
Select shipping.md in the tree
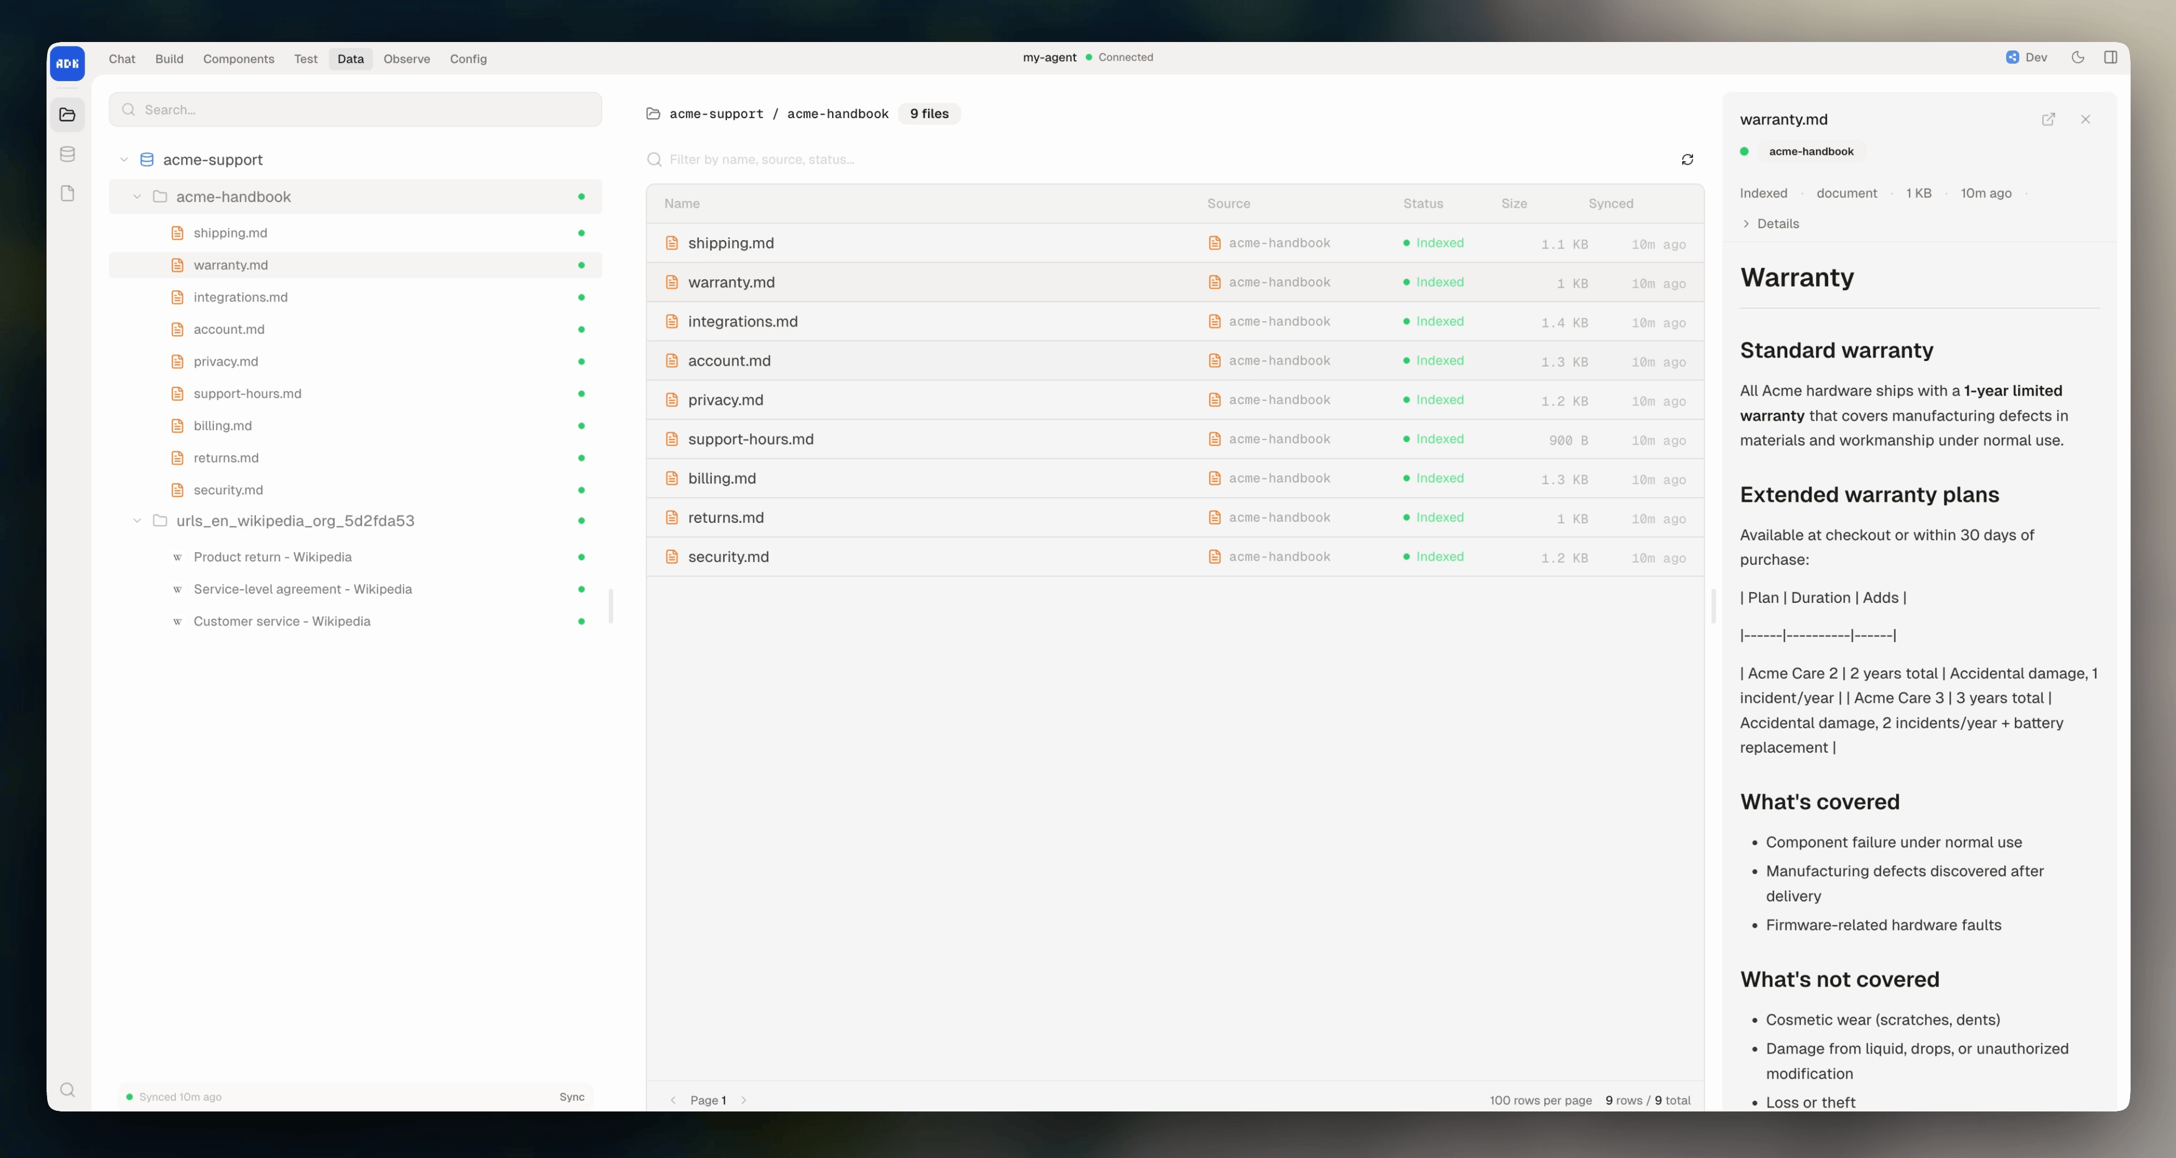[355, 233]
